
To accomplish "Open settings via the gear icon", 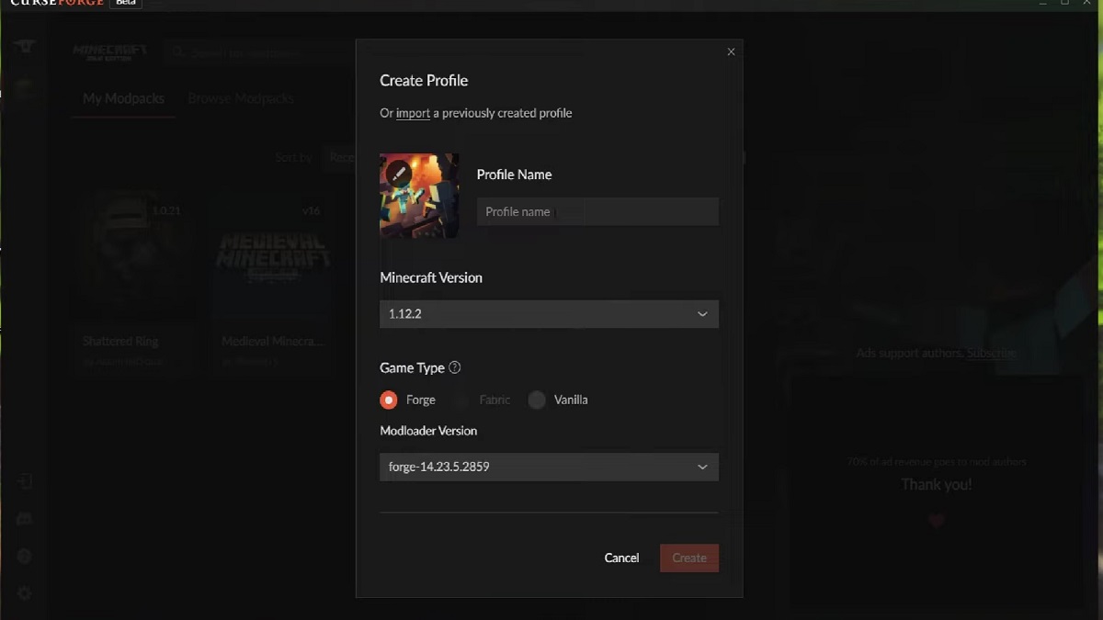I will [x=24, y=593].
